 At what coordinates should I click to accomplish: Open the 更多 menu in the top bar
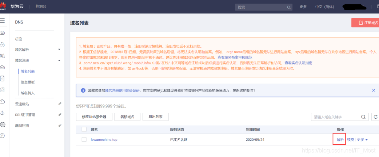303,7
